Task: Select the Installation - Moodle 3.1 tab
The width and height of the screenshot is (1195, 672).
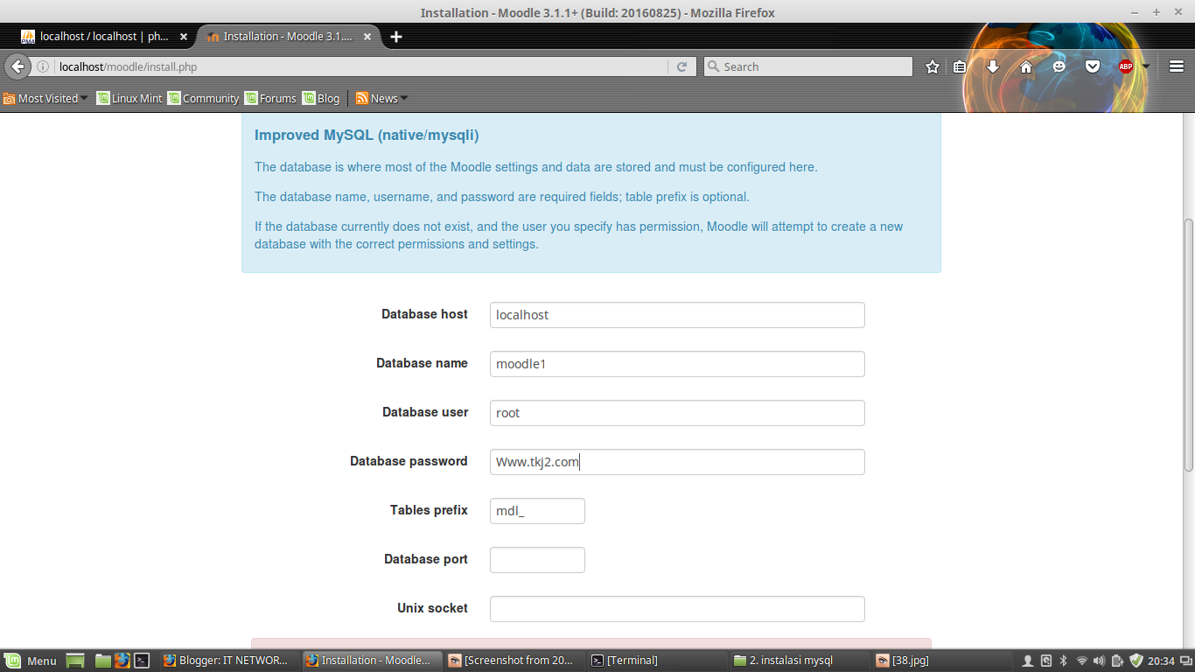Action: tap(287, 37)
